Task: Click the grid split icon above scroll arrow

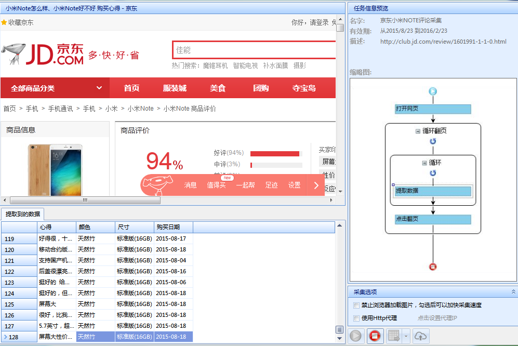Action: click(339, 330)
